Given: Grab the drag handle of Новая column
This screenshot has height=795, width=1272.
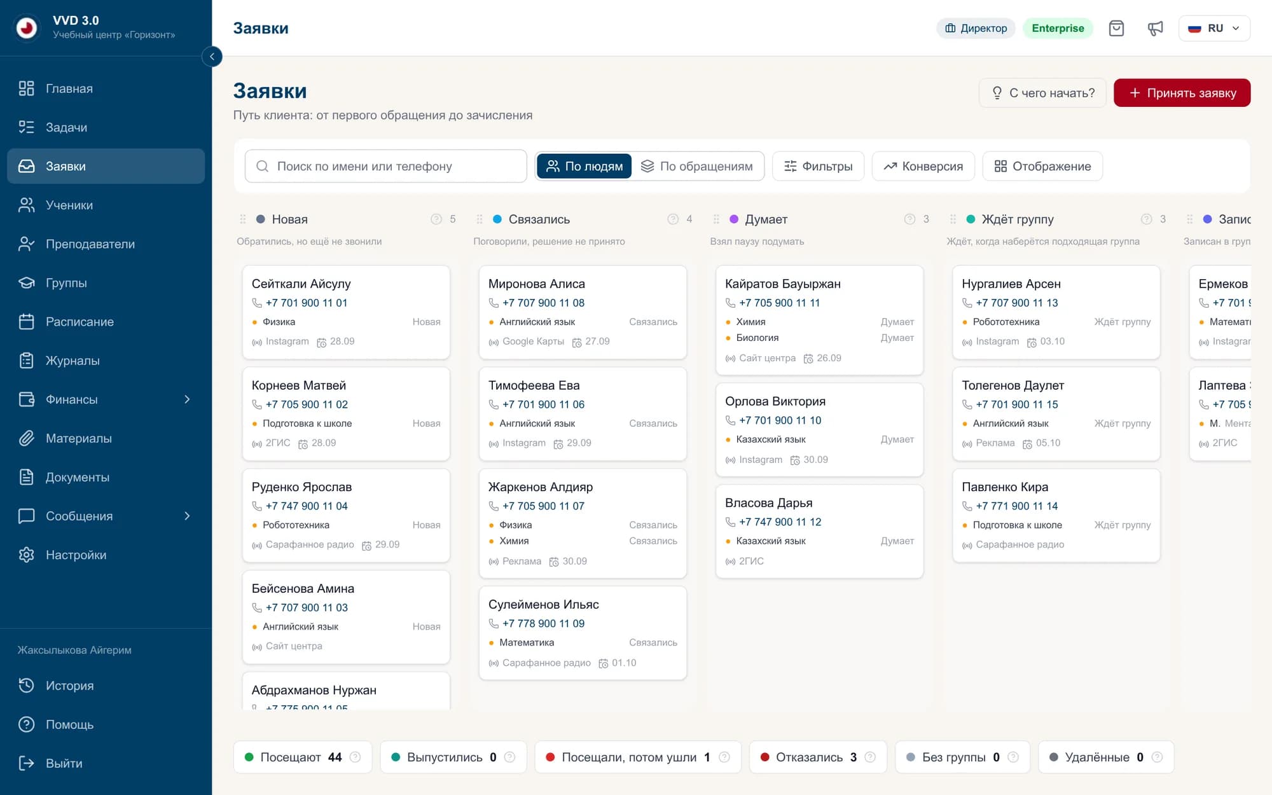Looking at the screenshot, I should point(243,219).
